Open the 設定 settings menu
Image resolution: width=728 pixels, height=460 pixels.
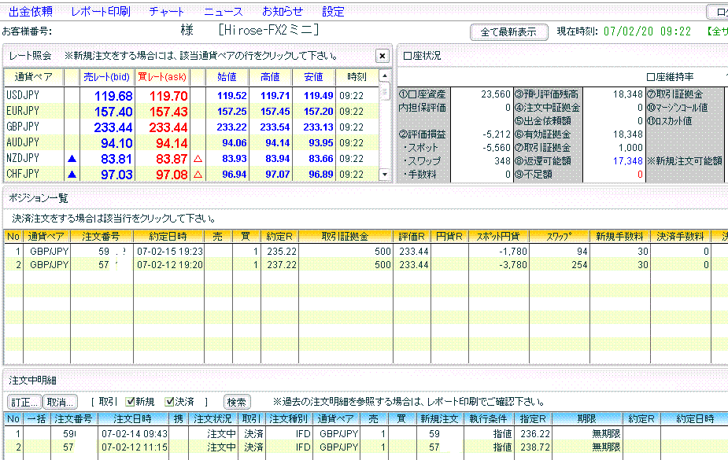coord(333,12)
